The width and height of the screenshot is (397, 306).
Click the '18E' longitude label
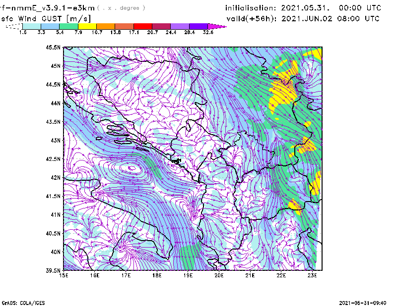(157, 275)
